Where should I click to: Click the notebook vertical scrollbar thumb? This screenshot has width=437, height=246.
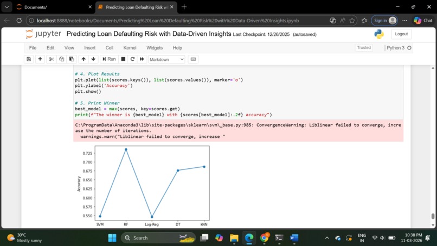click(433, 216)
